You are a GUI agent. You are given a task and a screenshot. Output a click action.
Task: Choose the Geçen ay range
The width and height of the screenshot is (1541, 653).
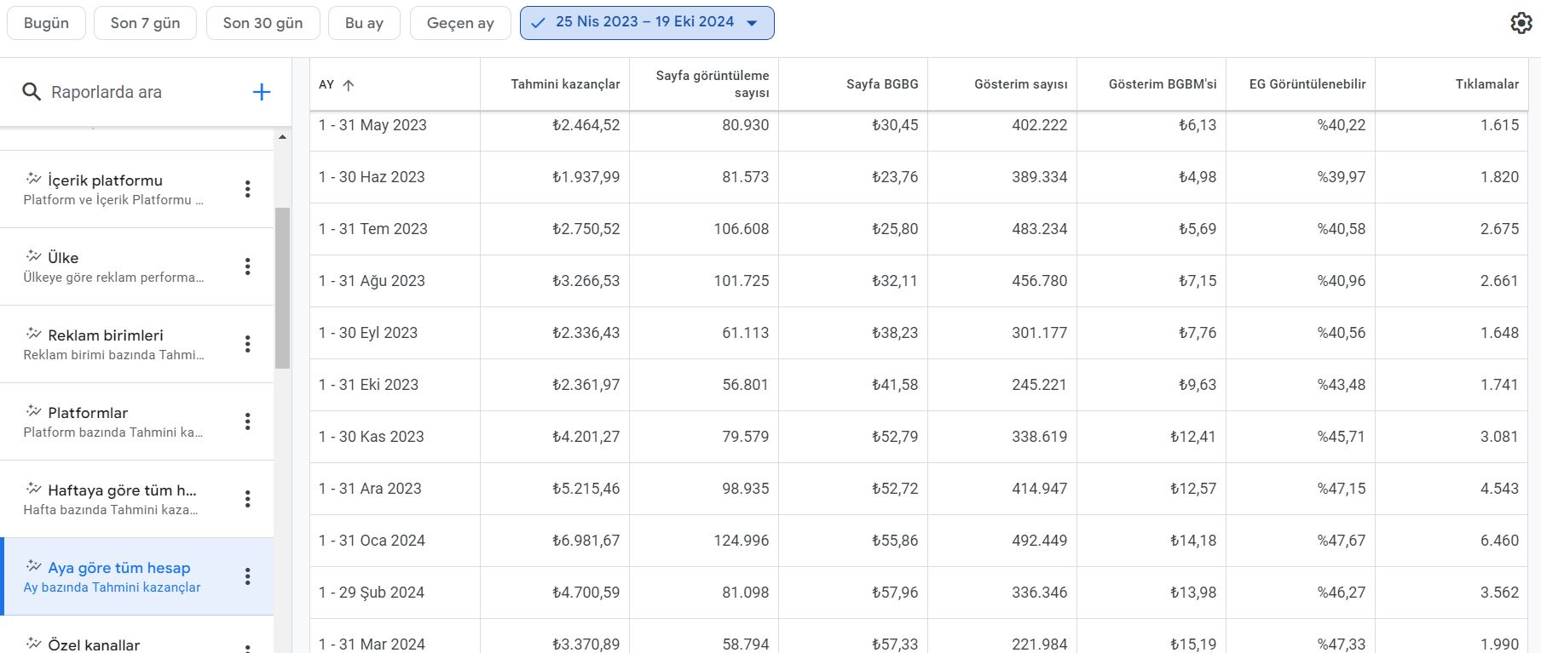(460, 23)
